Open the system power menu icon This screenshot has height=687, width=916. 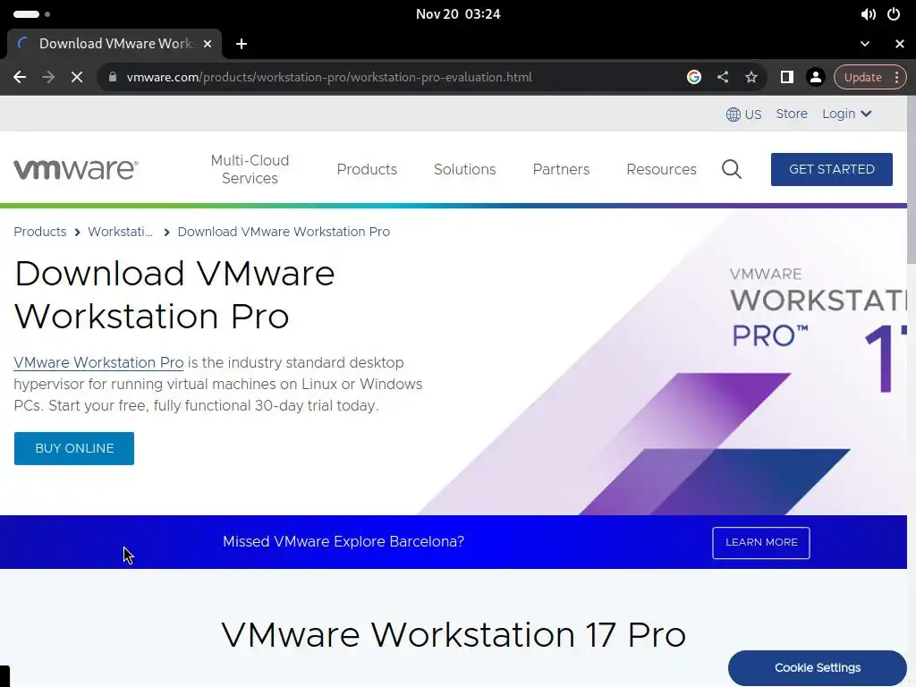[894, 14]
